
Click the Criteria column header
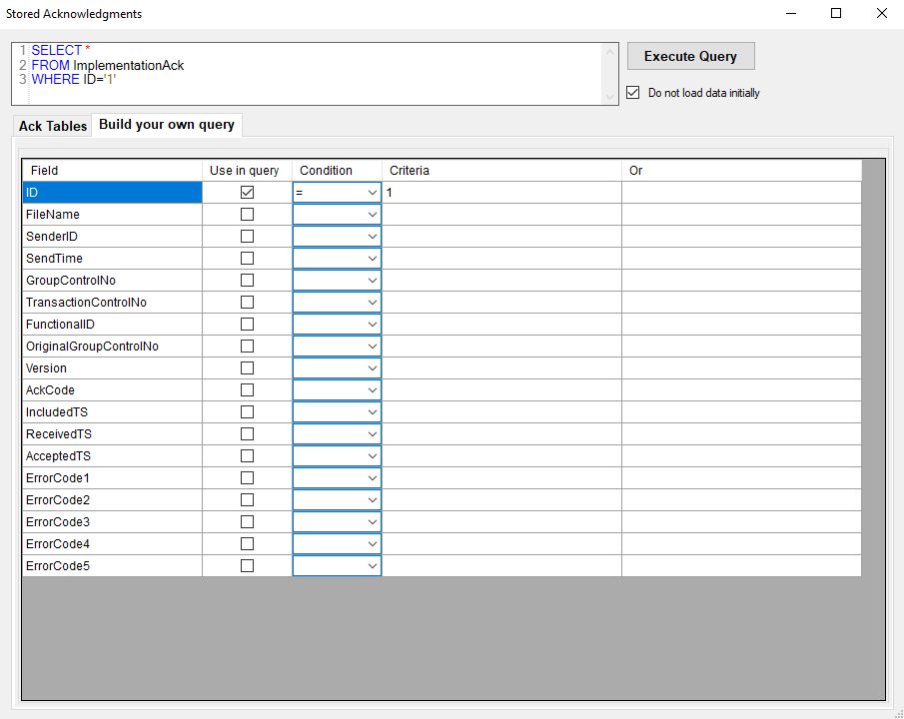pos(501,170)
